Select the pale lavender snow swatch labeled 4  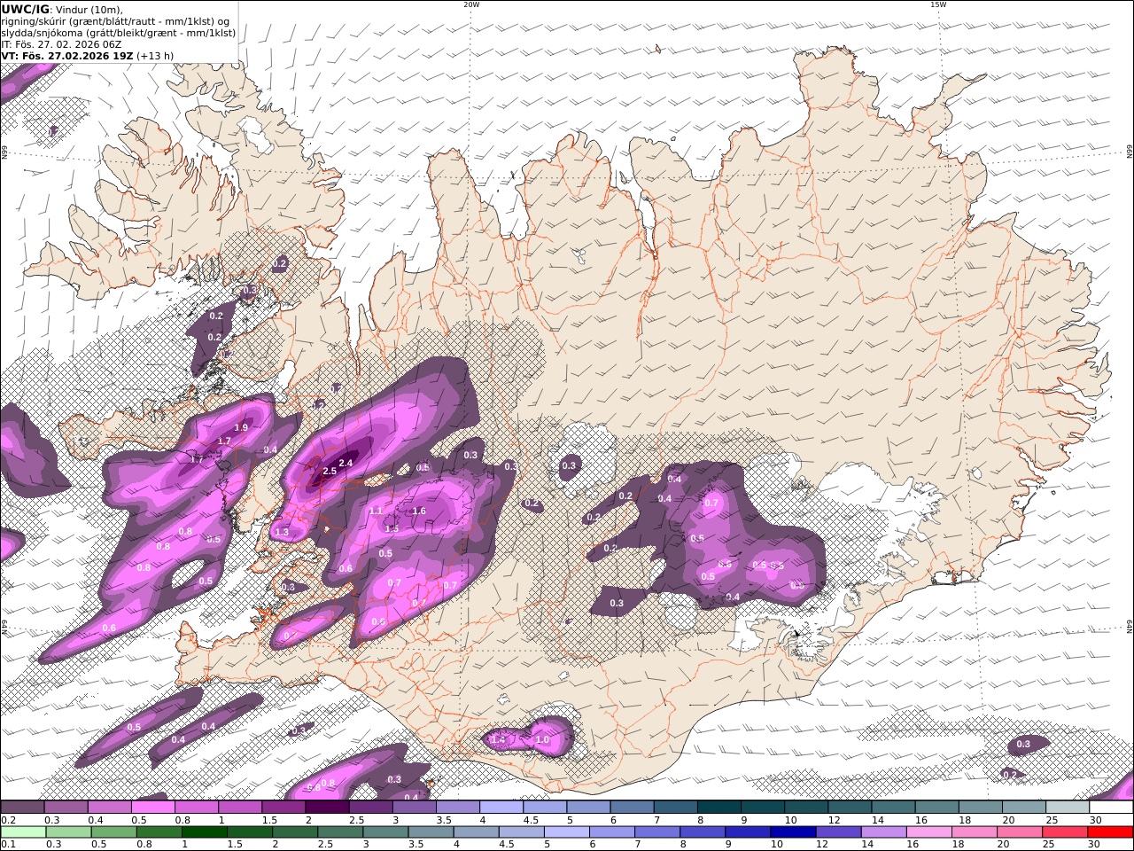[x=501, y=808]
